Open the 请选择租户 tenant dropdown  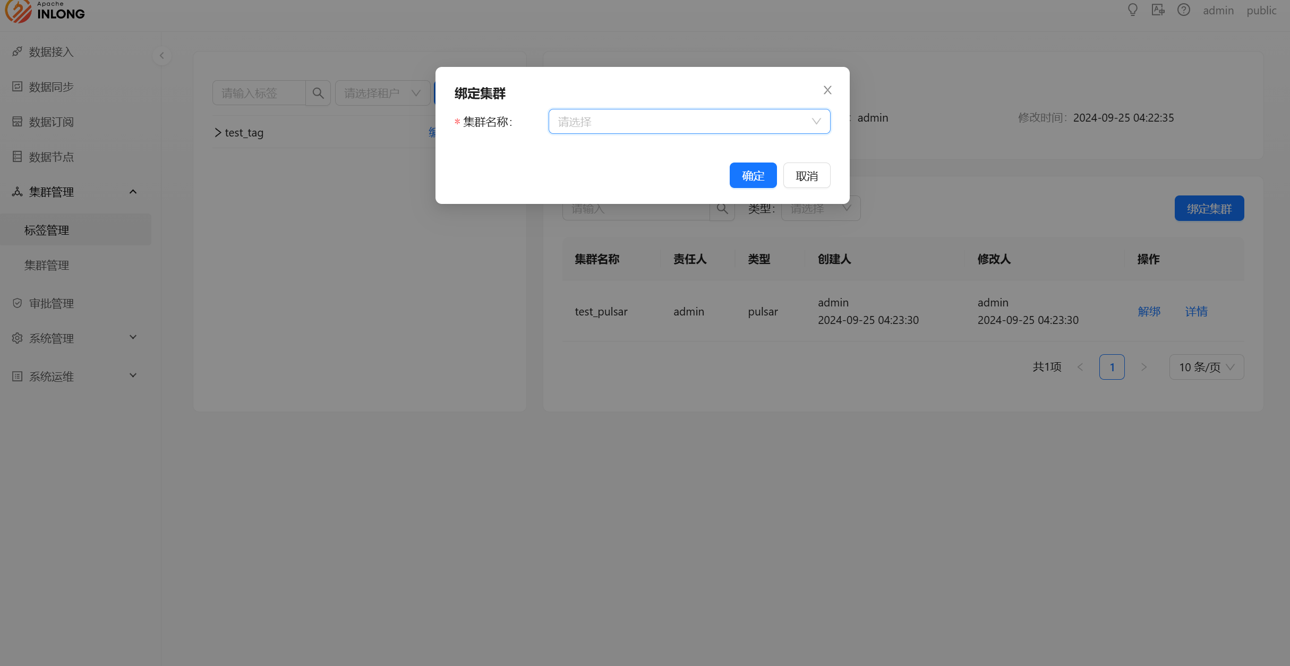tap(382, 93)
